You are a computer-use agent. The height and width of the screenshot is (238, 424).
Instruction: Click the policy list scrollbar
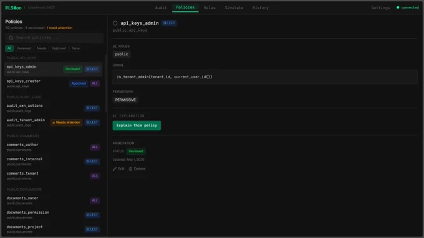click(x=106, y=83)
